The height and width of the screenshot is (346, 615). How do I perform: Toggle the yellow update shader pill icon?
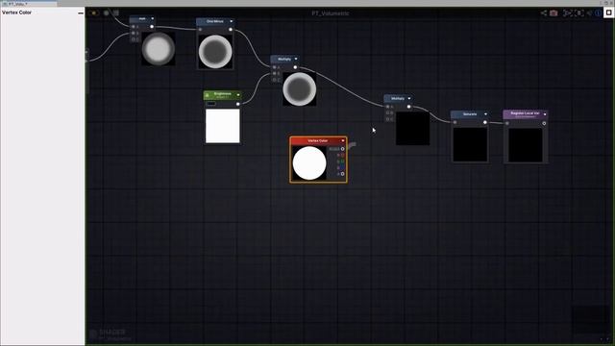point(93,12)
